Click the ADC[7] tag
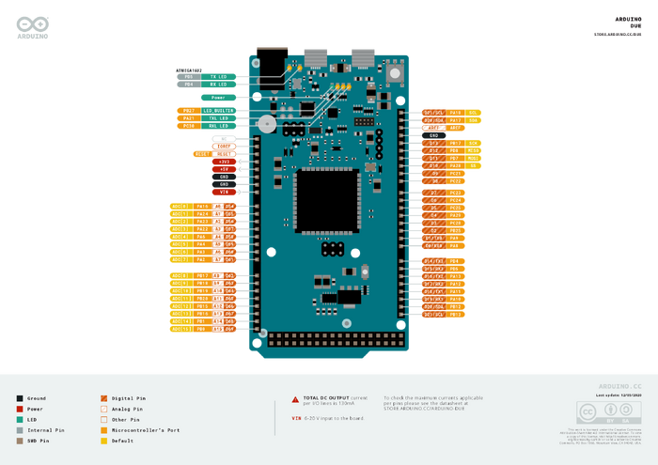This screenshot has height=465, width=658. [181, 259]
